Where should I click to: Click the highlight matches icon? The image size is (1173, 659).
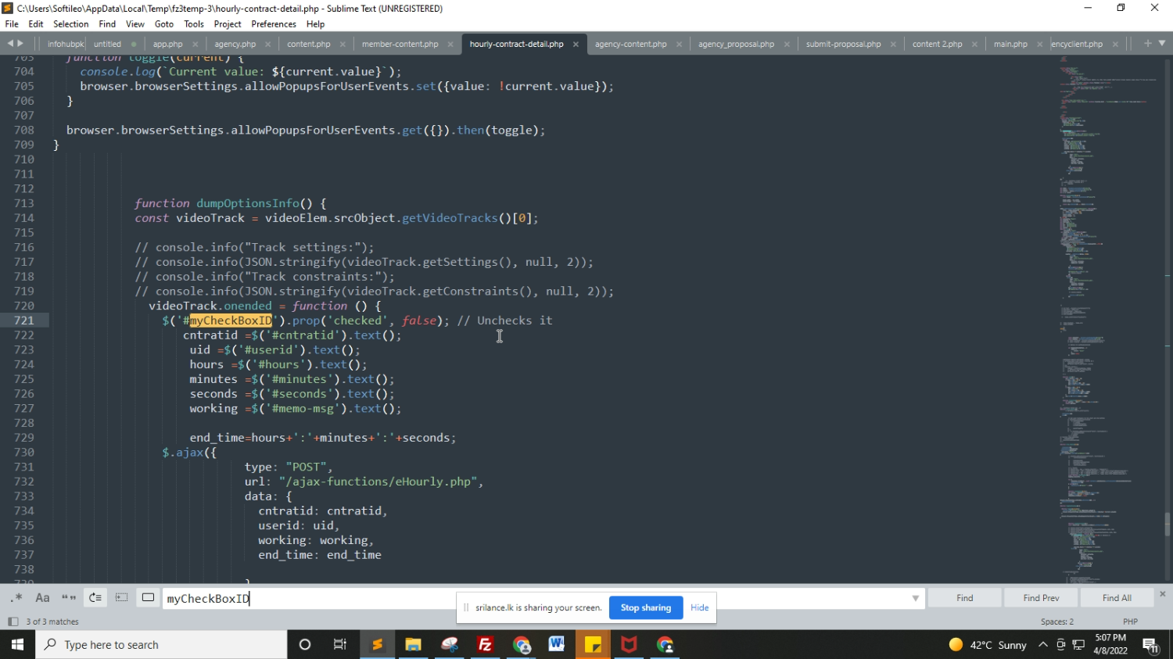[148, 598]
